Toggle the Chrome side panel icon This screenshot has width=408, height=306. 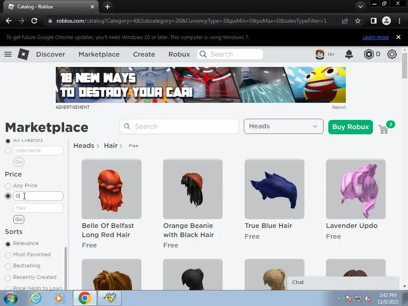[374, 21]
